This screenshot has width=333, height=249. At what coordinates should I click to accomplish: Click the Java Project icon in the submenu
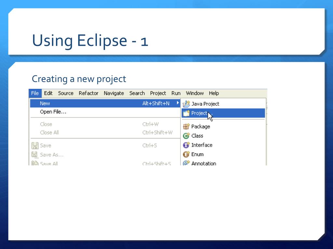pyautogui.click(x=186, y=104)
